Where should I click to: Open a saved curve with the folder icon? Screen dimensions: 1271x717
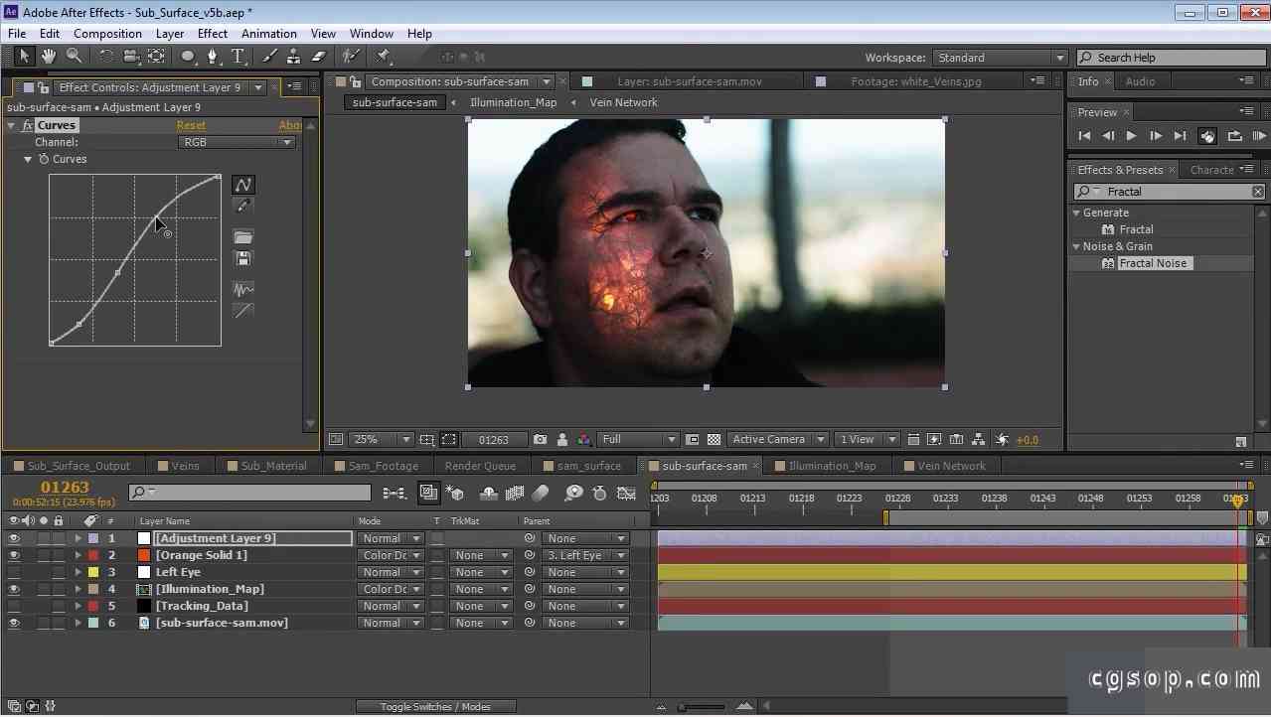pos(243,237)
